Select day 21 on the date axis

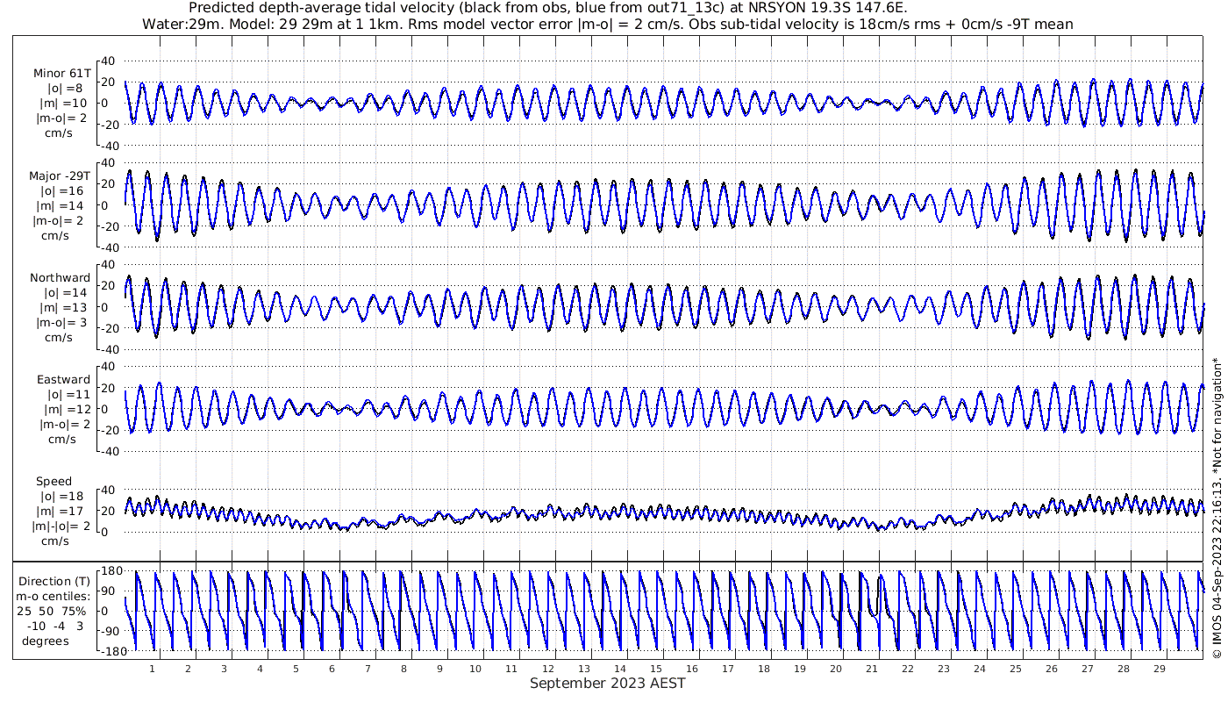[x=872, y=669]
